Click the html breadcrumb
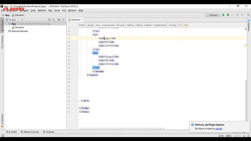This screenshot has width=251, height=141. pyautogui.click(x=82, y=25)
